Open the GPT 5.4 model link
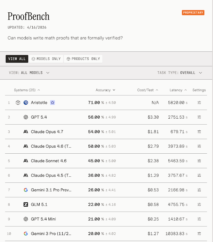The image size is (213, 242). click(x=39, y=117)
